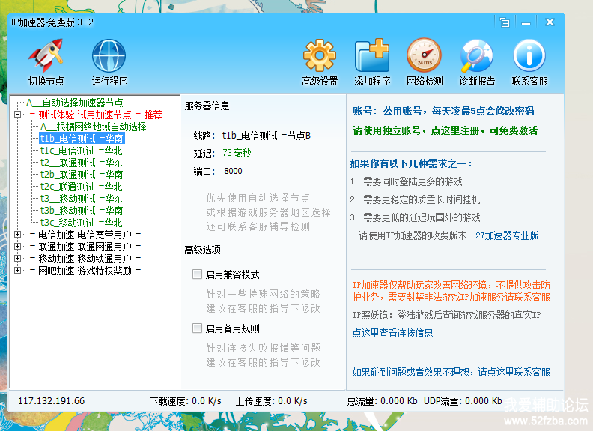
Task: Click the 账号: 公用账号 notice text
Action: click(443, 111)
